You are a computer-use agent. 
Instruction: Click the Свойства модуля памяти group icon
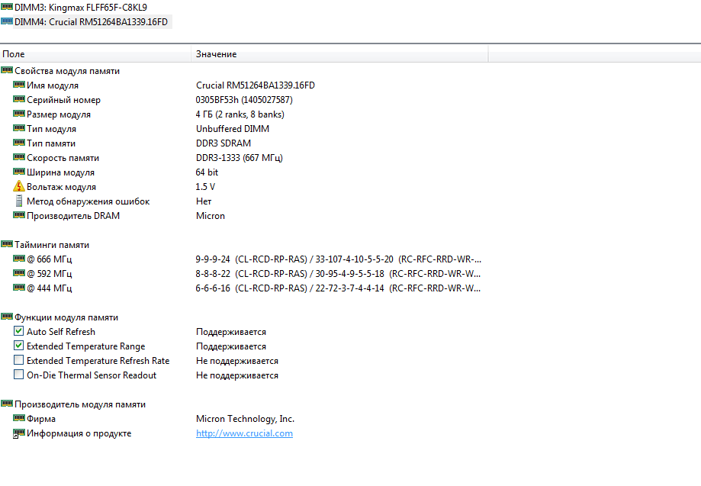tap(7, 70)
